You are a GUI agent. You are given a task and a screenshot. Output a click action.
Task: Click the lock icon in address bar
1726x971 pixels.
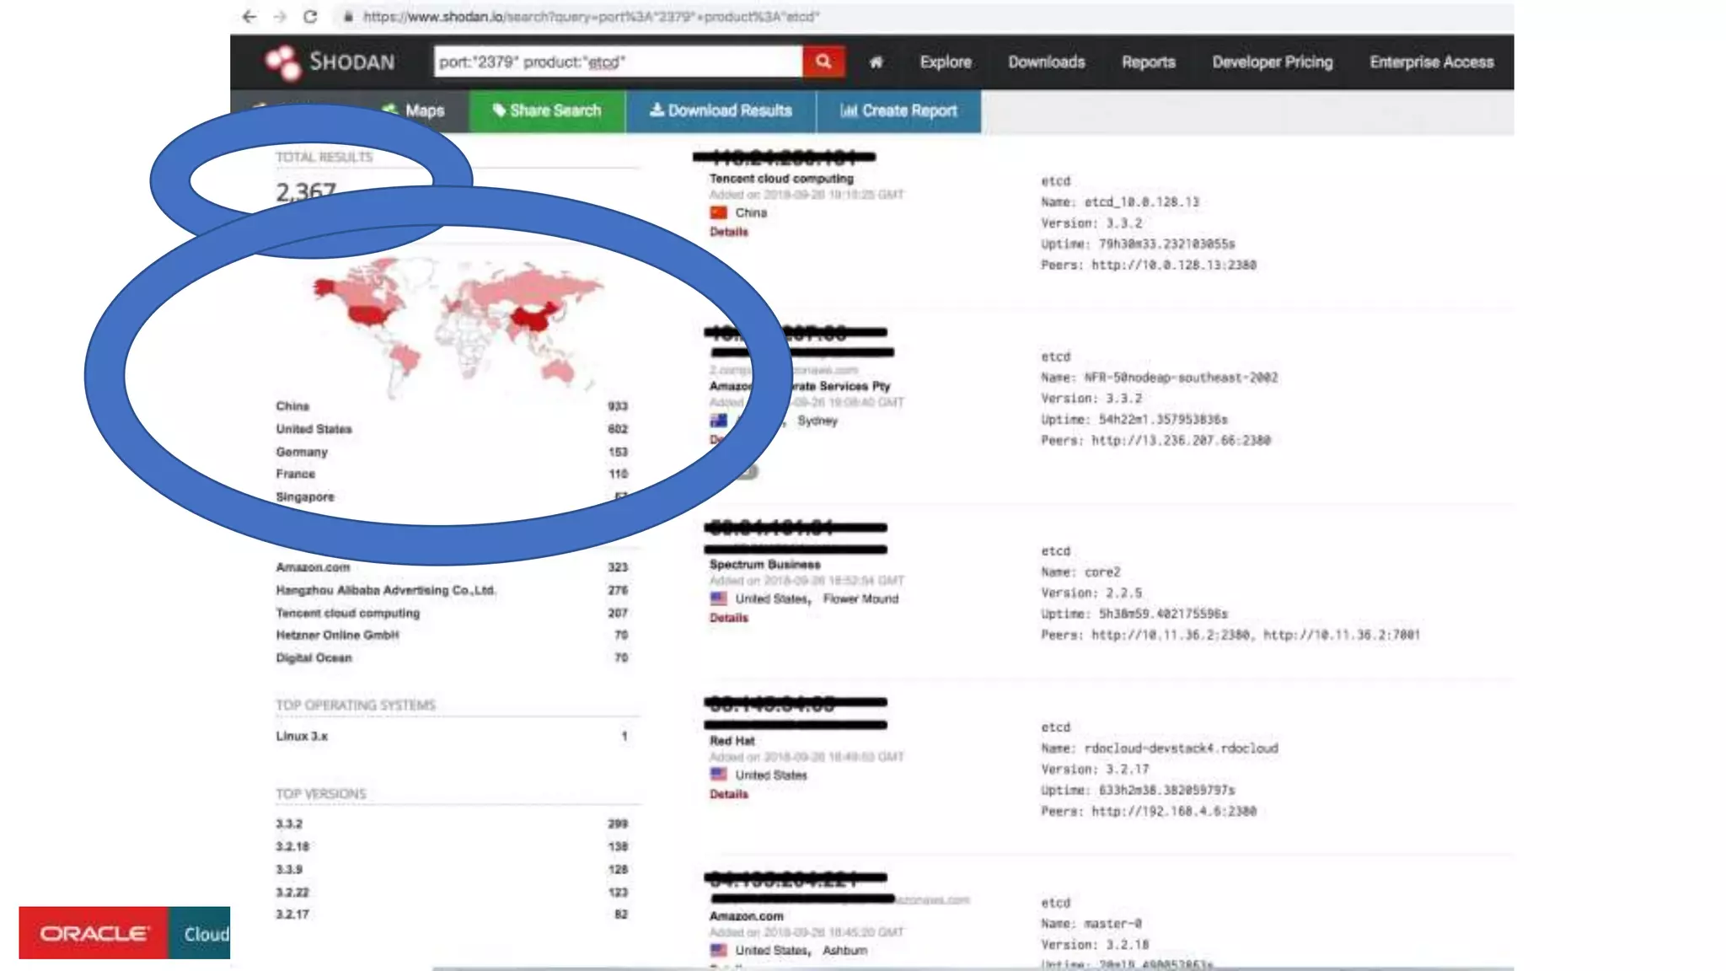[348, 17]
